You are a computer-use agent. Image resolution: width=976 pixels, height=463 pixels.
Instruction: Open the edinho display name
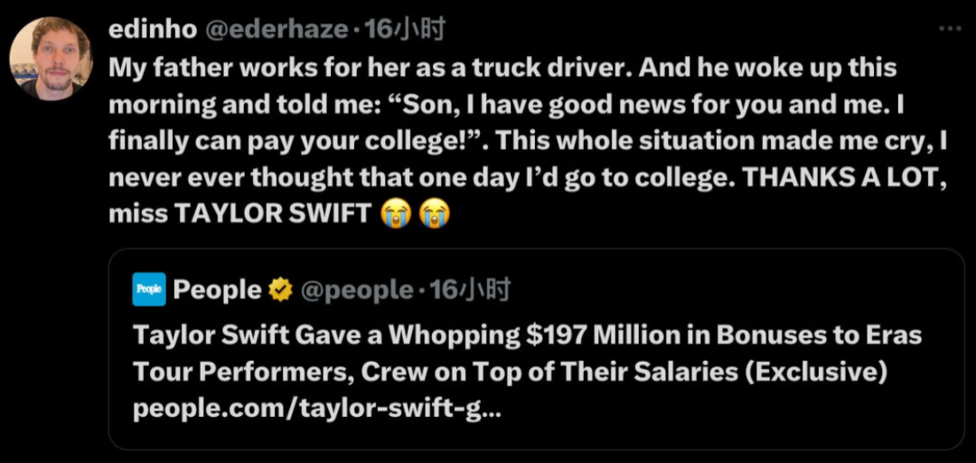click(x=152, y=30)
